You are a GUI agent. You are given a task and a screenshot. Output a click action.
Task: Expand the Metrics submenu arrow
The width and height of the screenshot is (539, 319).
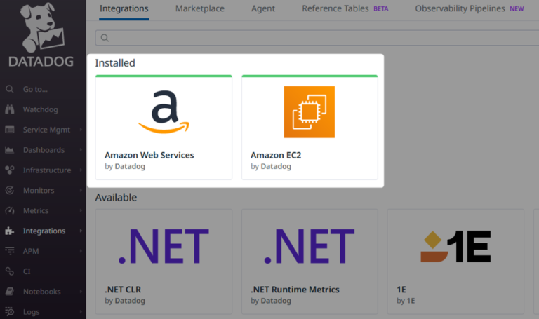81,211
